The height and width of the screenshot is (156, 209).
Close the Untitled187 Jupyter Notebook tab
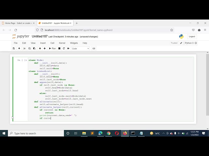(x=71, y=23)
